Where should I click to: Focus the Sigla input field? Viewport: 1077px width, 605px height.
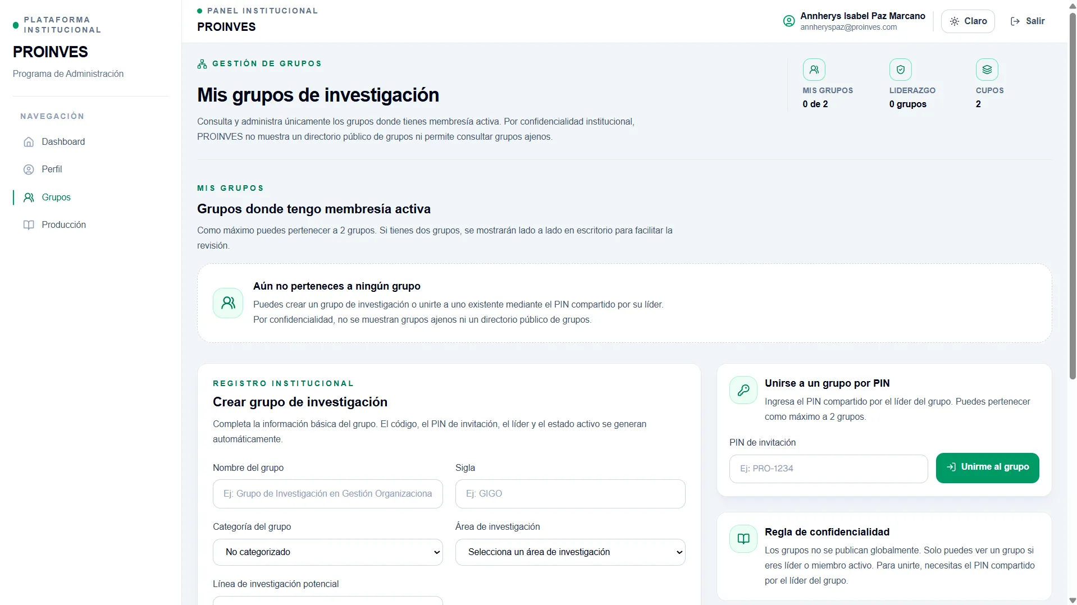tap(571, 494)
